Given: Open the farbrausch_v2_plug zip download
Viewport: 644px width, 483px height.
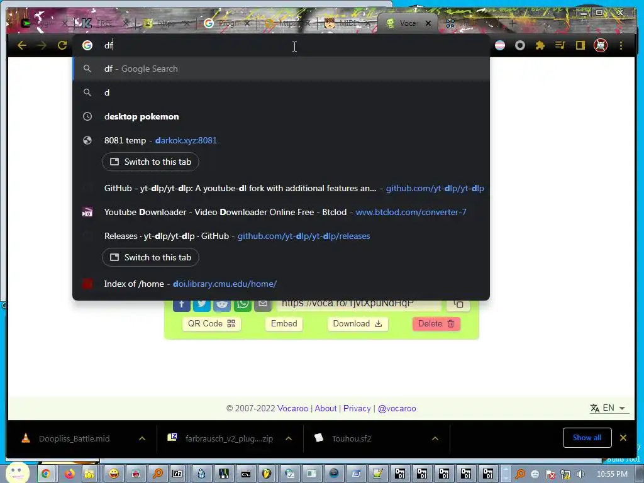Looking at the screenshot, I should (x=229, y=438).
